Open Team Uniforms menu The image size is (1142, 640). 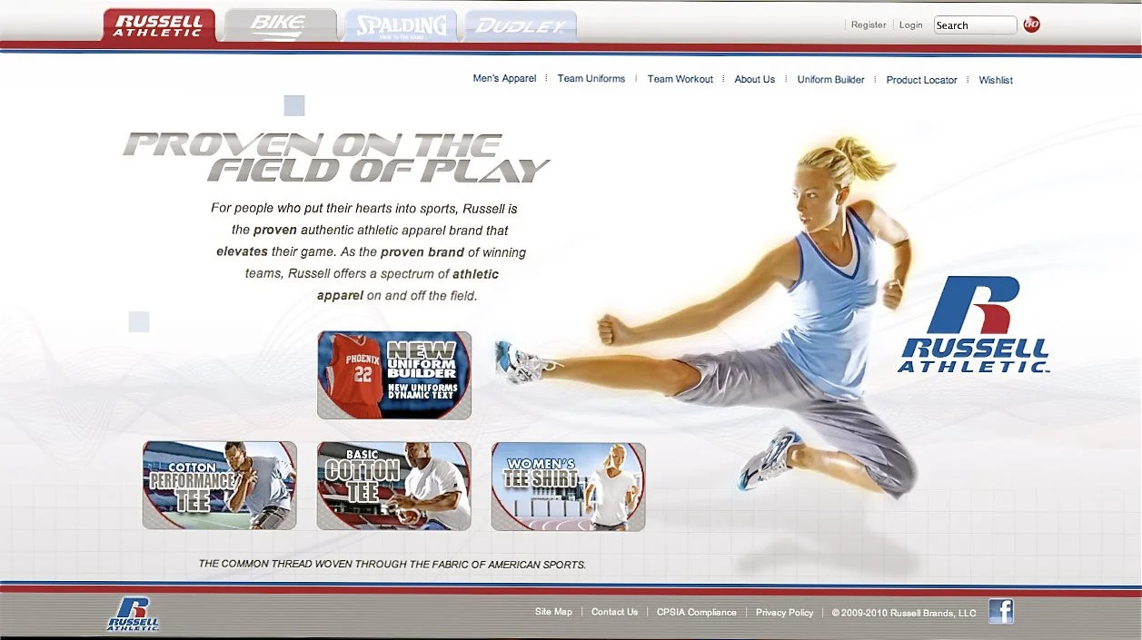click(591, 79)
